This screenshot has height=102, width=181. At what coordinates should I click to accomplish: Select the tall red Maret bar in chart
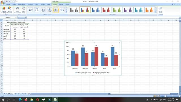coord(96,57)
